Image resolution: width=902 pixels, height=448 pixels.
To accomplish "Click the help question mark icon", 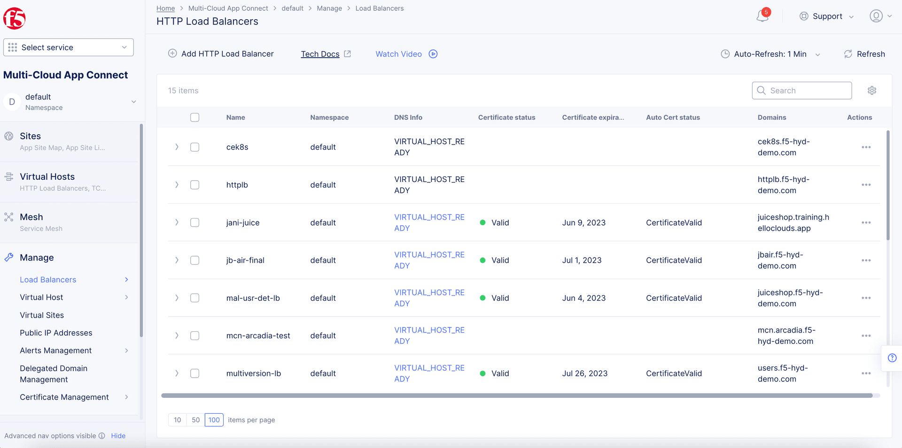I will point(892,358).
